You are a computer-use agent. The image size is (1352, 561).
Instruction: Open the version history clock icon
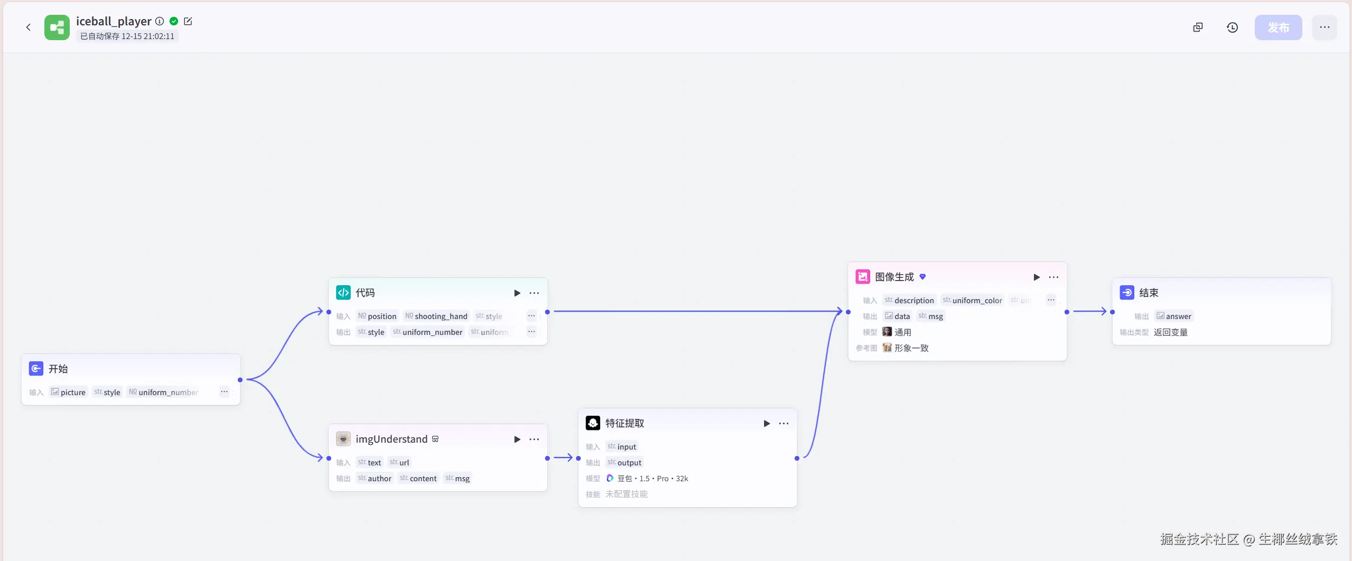pyautogui.click(x=1232, y=27)
